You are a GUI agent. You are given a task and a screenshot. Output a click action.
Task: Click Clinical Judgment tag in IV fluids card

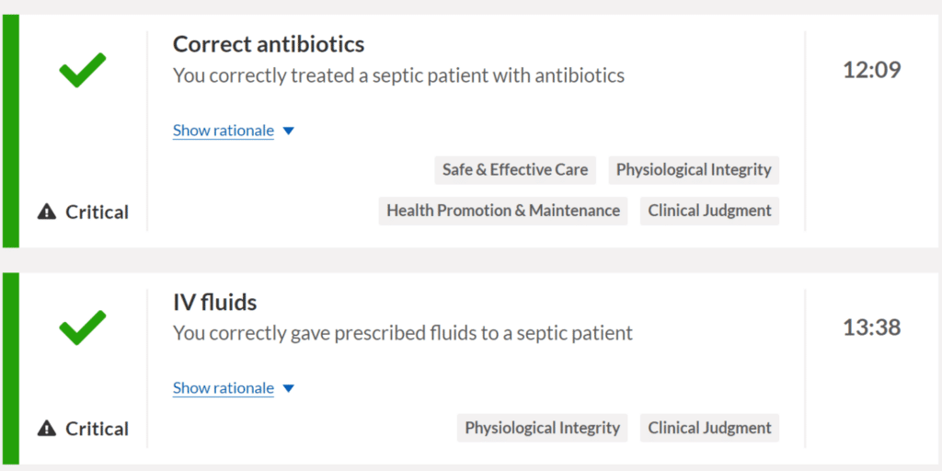[709, 428]
